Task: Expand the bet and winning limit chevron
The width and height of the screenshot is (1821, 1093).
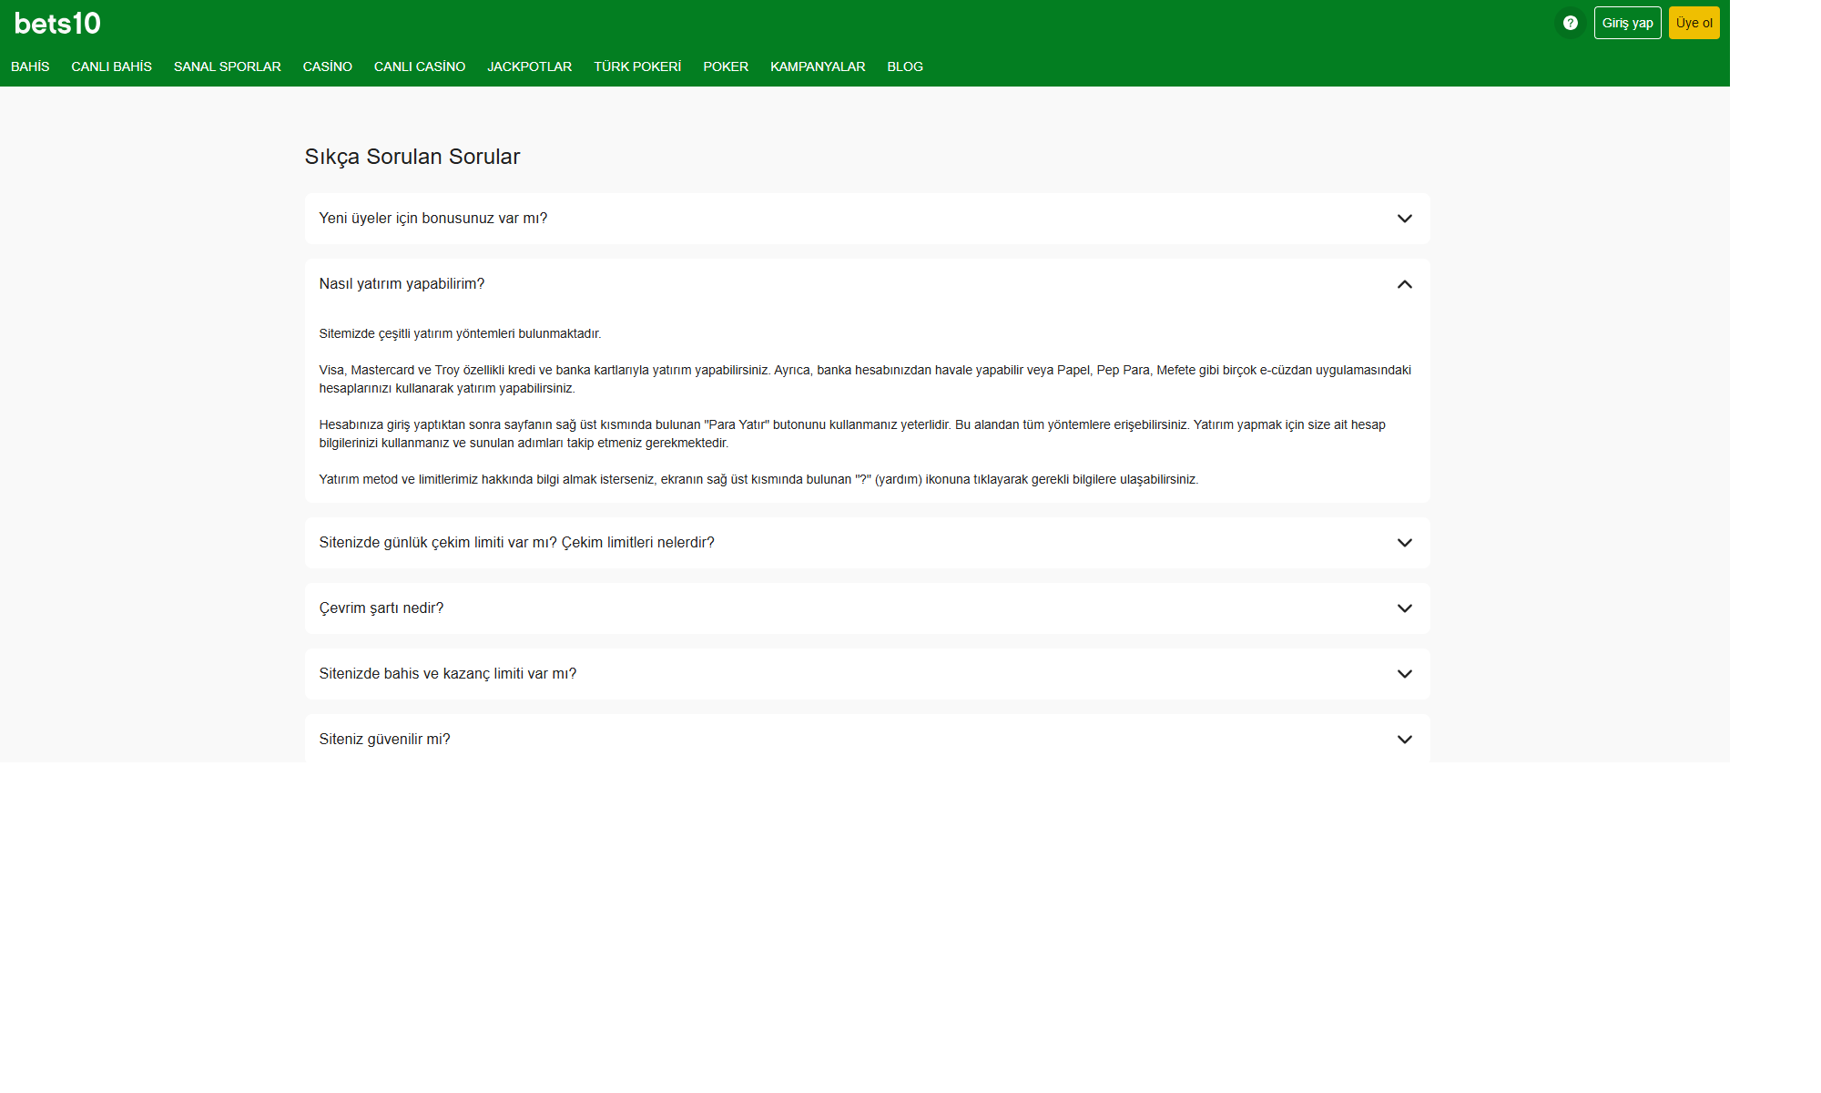Action: point(1404,674)
